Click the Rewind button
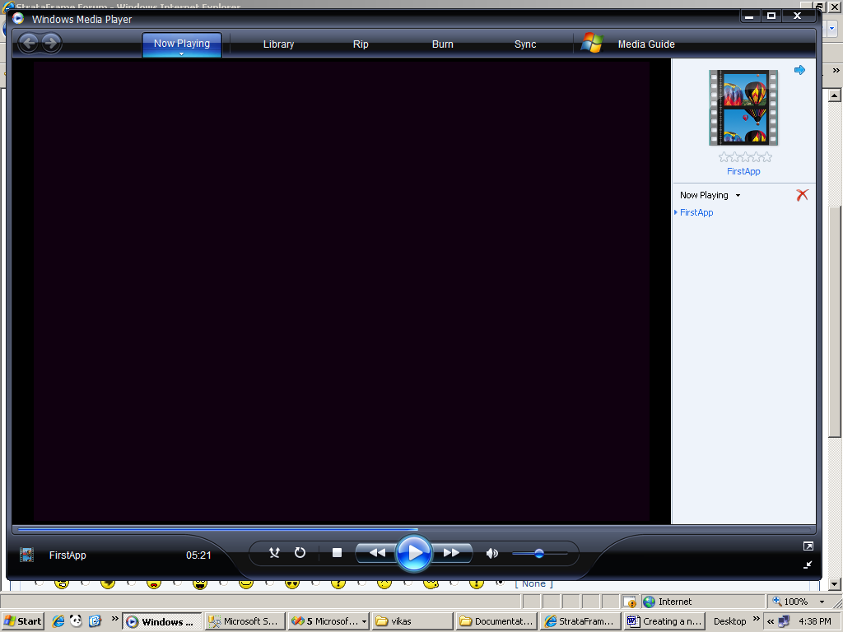This screenshot has height=632, width=843. (377, 553)
